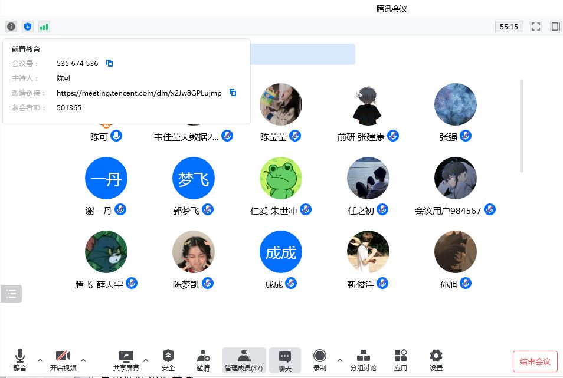Expand audio options arrow next to 静音

[x=40, y=360]
